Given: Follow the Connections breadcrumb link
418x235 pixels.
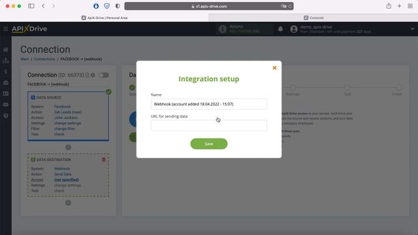Looking at the screenshot, I should pos(44,59).
